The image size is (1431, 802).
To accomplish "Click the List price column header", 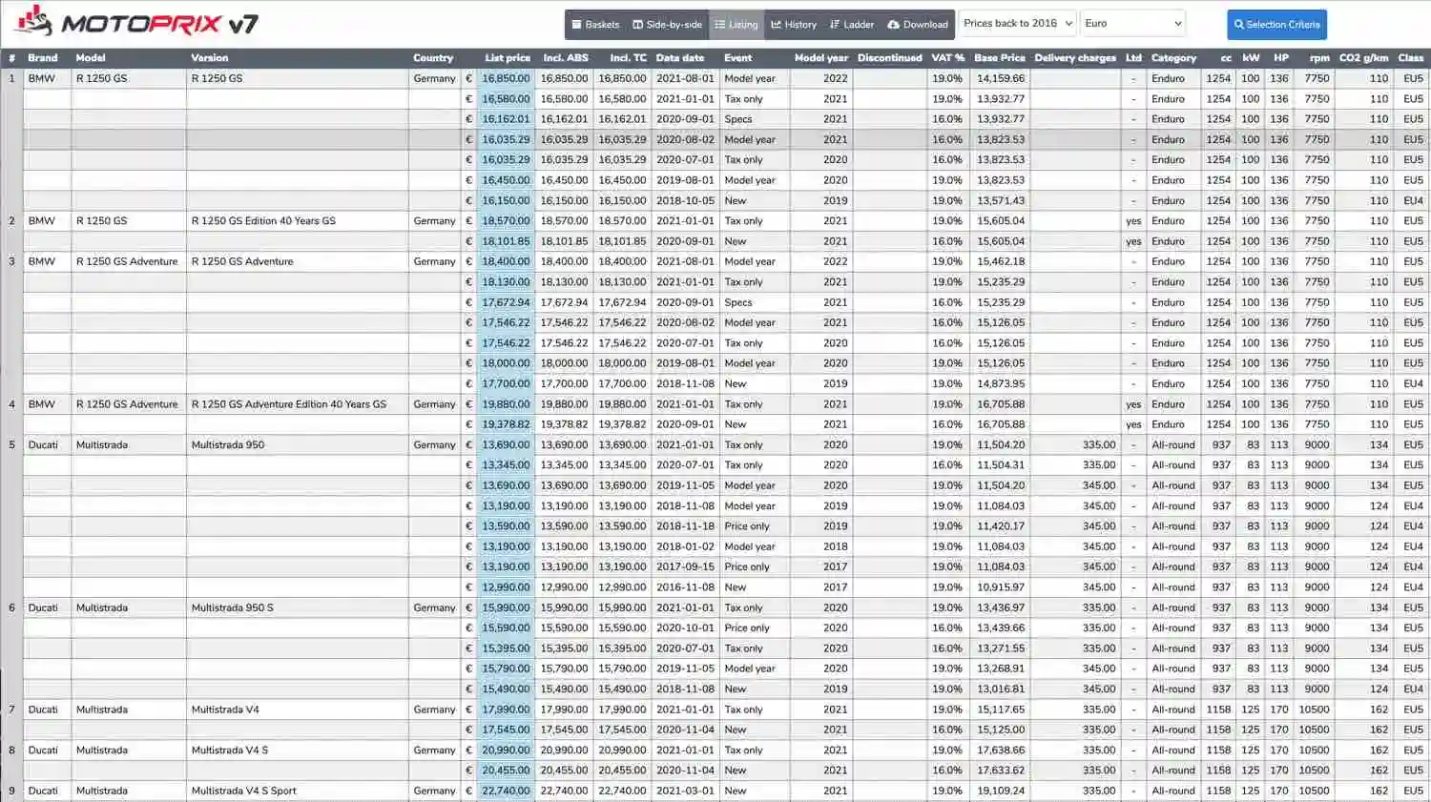I will click(508, 58).
